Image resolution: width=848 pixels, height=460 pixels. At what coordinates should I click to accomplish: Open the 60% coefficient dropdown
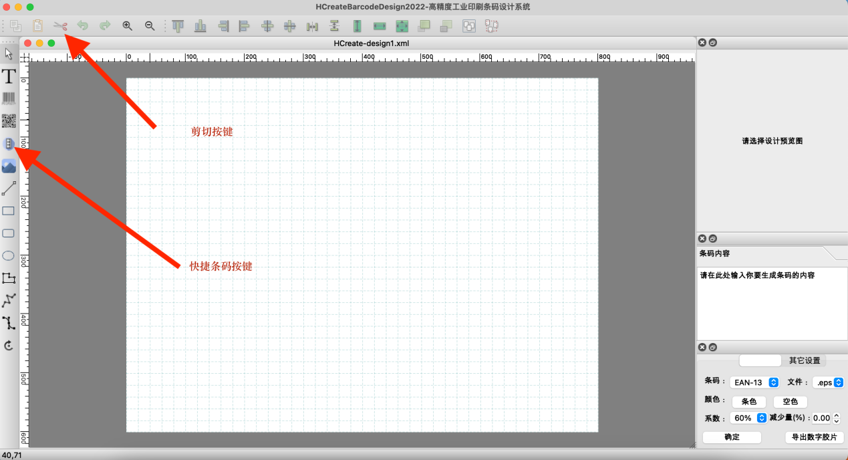pyautogui.click(x=748, y=418)
